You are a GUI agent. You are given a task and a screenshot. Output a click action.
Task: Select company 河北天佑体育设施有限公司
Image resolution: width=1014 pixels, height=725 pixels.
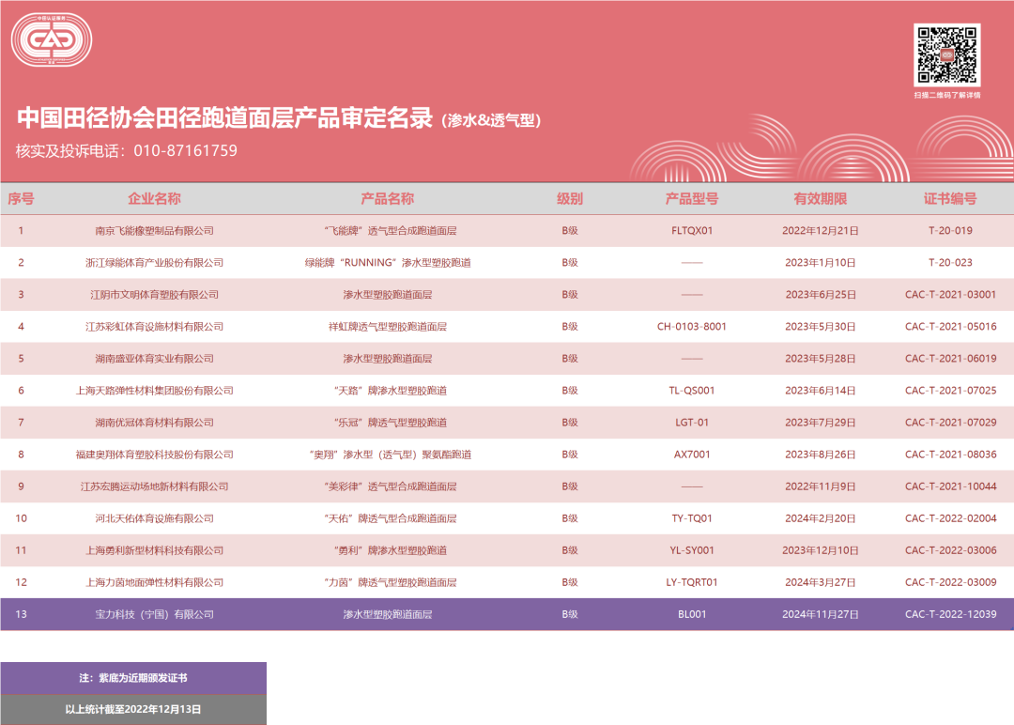pos(154,518)
